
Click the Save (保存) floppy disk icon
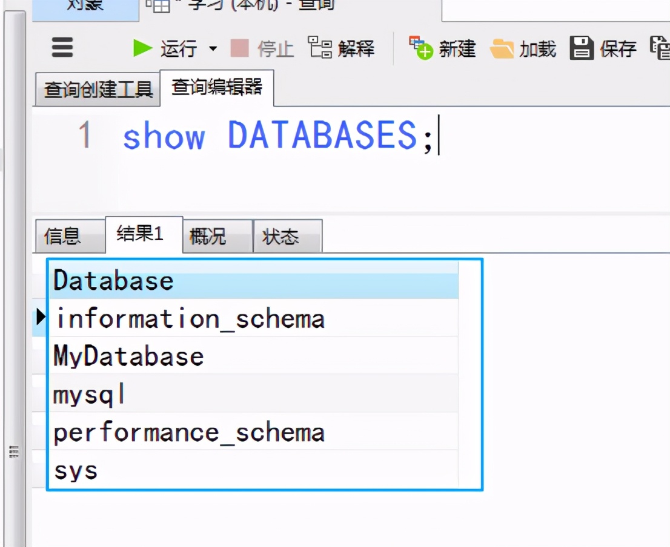pyautogui.click(x=582, y=48)
